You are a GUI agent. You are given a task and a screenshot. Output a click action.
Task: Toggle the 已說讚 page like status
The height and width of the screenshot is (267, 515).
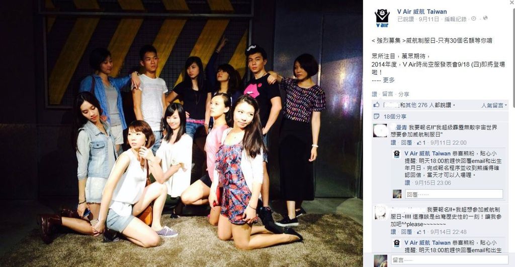tap(406, 19)
